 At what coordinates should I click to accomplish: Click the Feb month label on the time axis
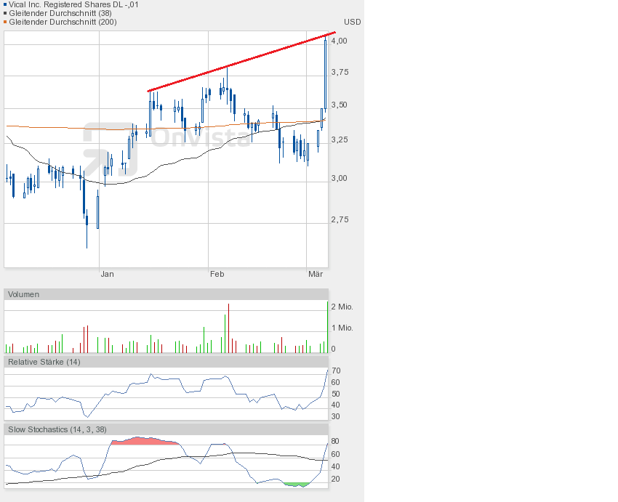point(217,274)
